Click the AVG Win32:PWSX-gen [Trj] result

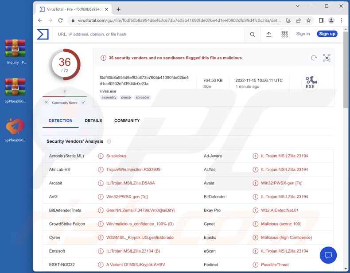click(x=127, y=197)
